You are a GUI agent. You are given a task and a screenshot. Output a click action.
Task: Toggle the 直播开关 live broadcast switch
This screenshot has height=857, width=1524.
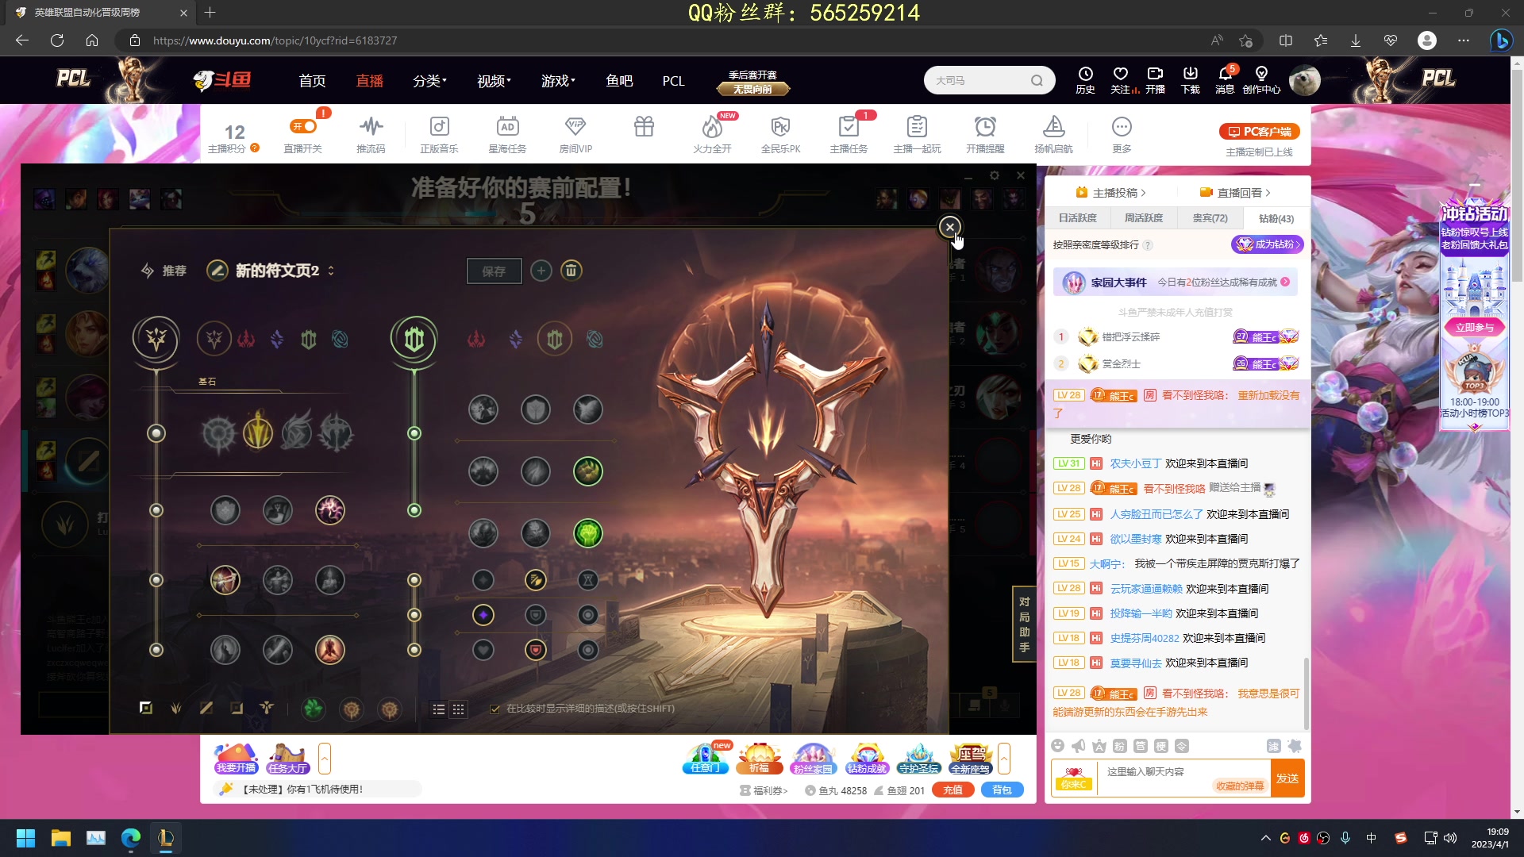click(x=302, y=126)
